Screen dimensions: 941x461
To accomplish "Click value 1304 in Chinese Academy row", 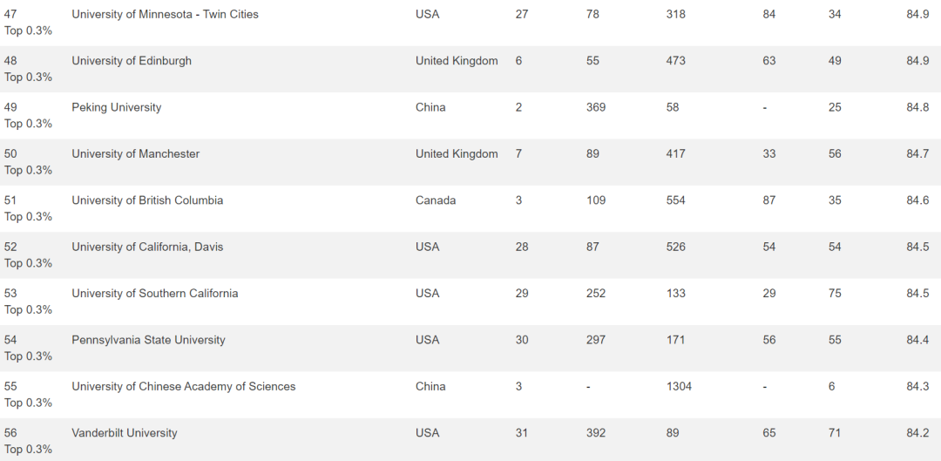I will click(679, 387).
